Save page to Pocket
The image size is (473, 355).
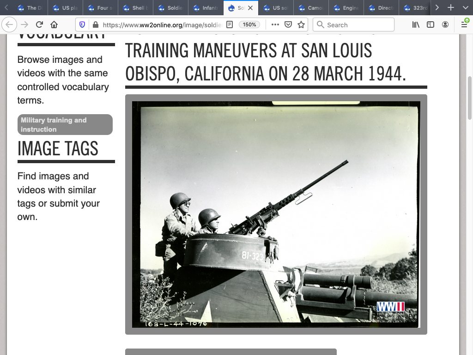pos(288,24)
